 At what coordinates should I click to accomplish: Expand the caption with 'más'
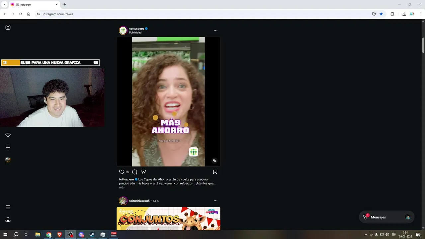point(122,187)
